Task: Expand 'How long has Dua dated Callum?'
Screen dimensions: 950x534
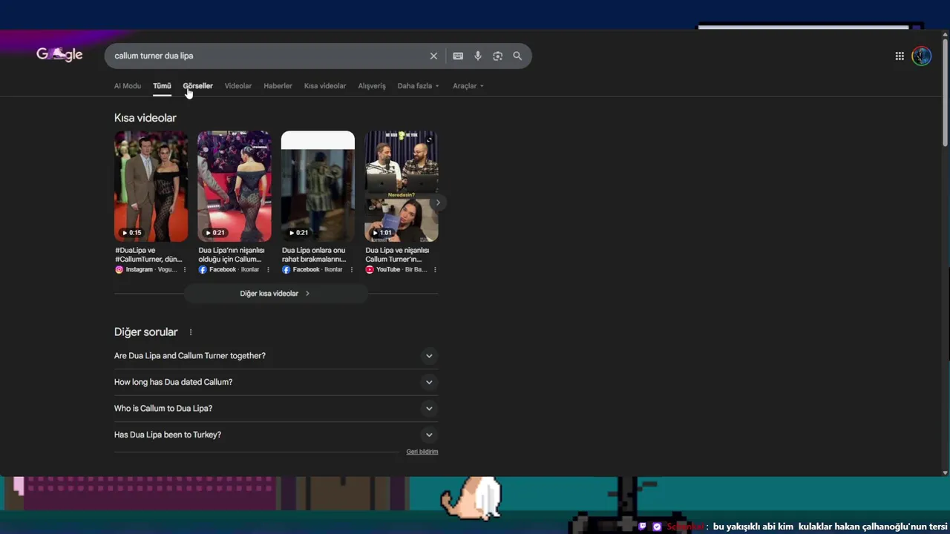Action: 276,382
